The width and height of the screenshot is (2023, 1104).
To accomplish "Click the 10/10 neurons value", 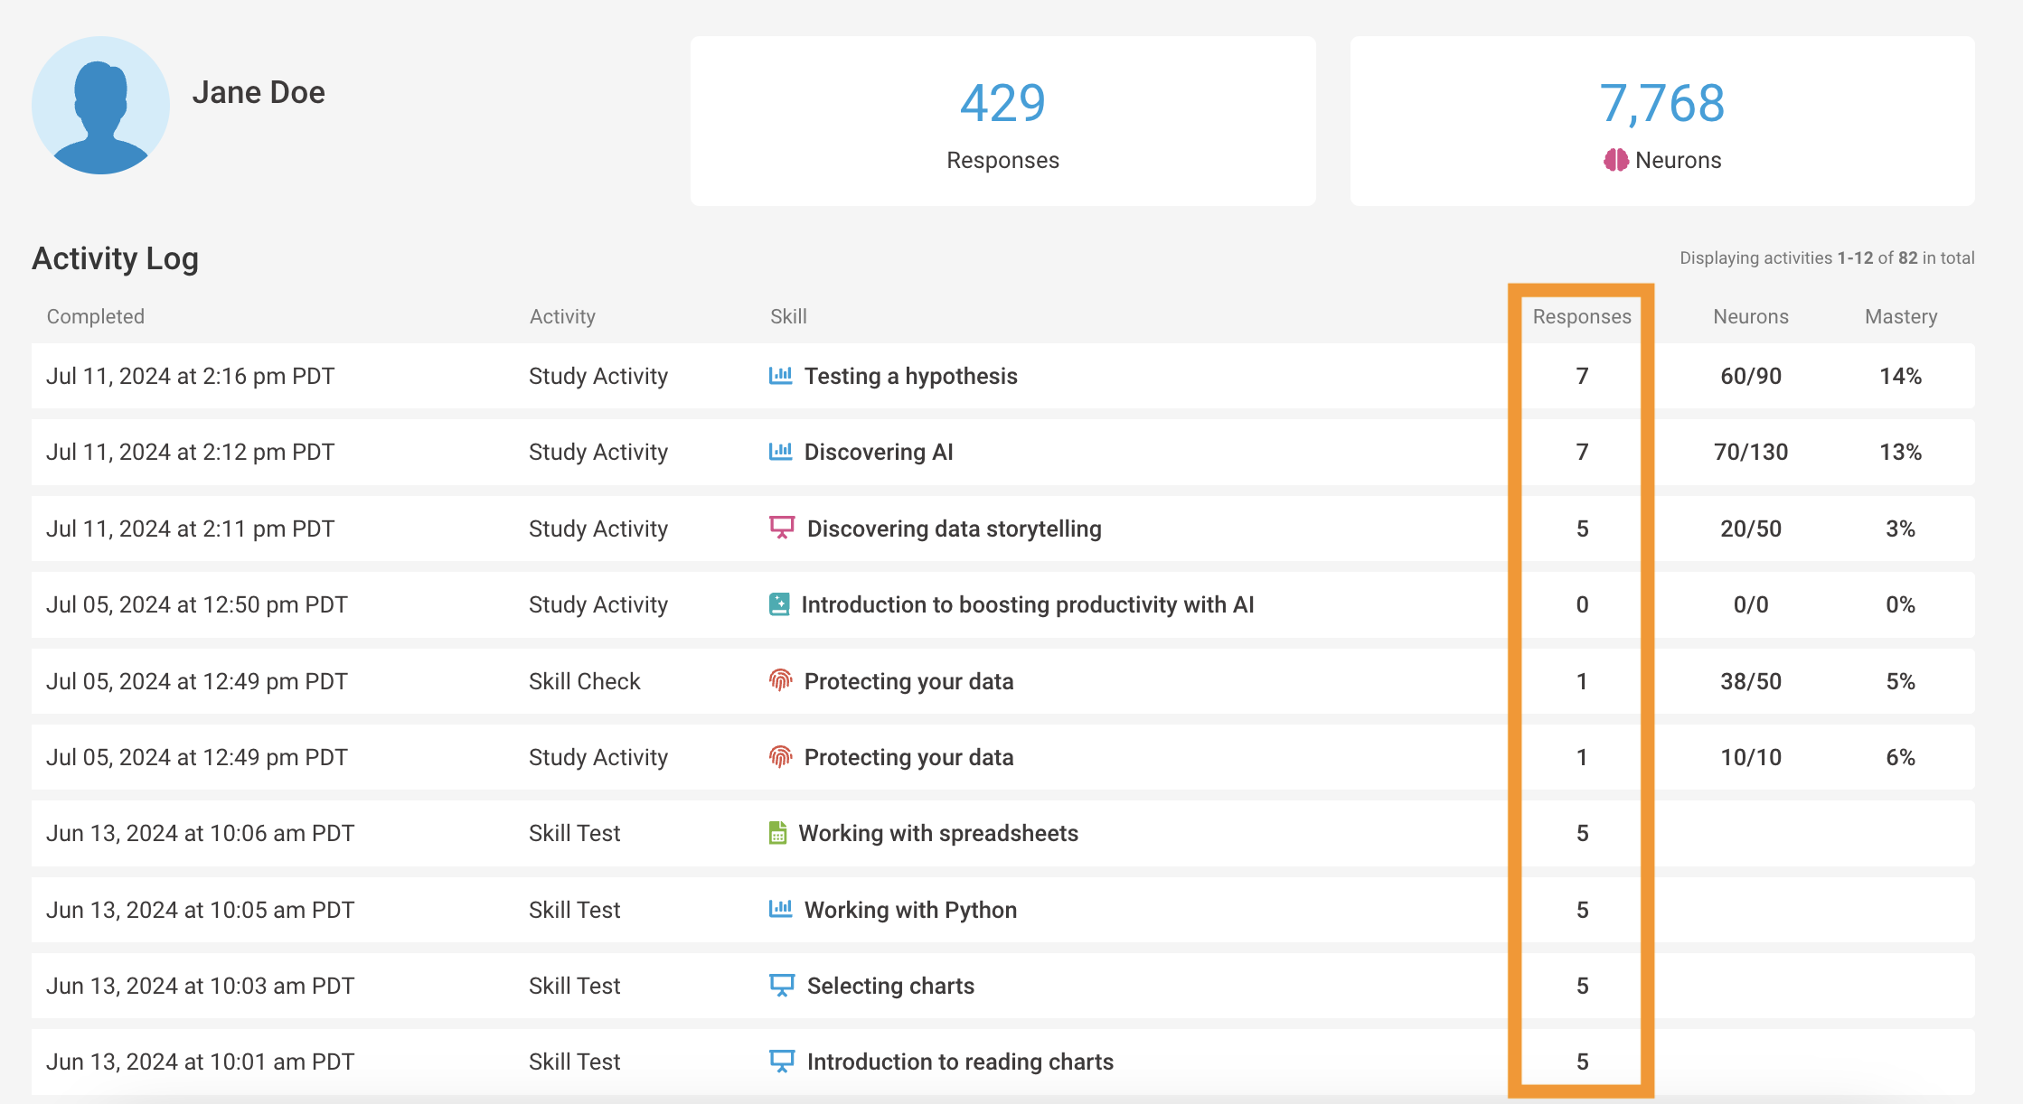I will click(x=1751, y=757).
